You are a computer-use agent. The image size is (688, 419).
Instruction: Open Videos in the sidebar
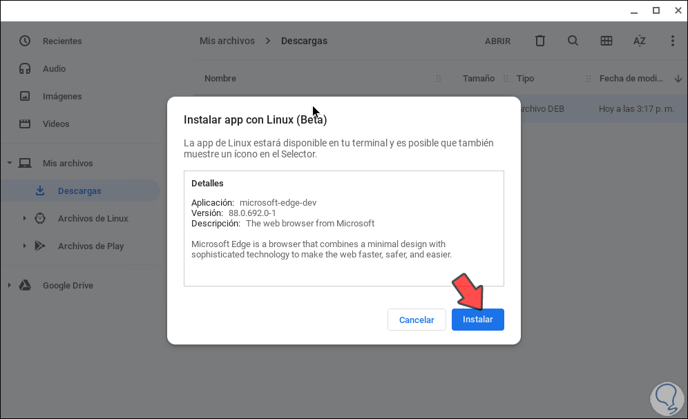pyautogui.click(x=56, y=124)
